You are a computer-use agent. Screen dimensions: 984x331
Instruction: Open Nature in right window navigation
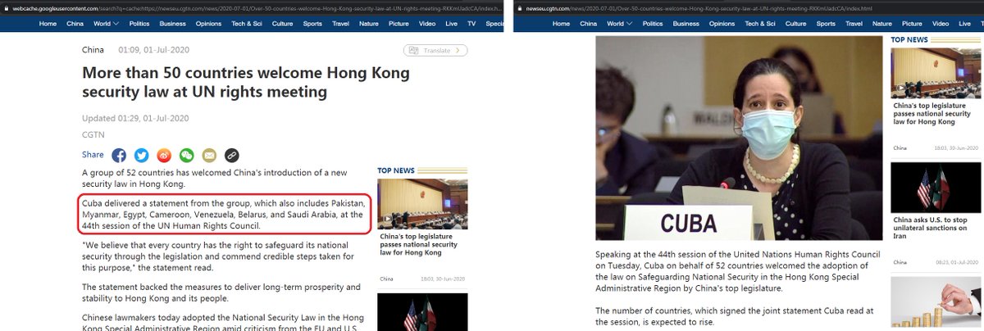pyautogui.click(x=884, y=24)
